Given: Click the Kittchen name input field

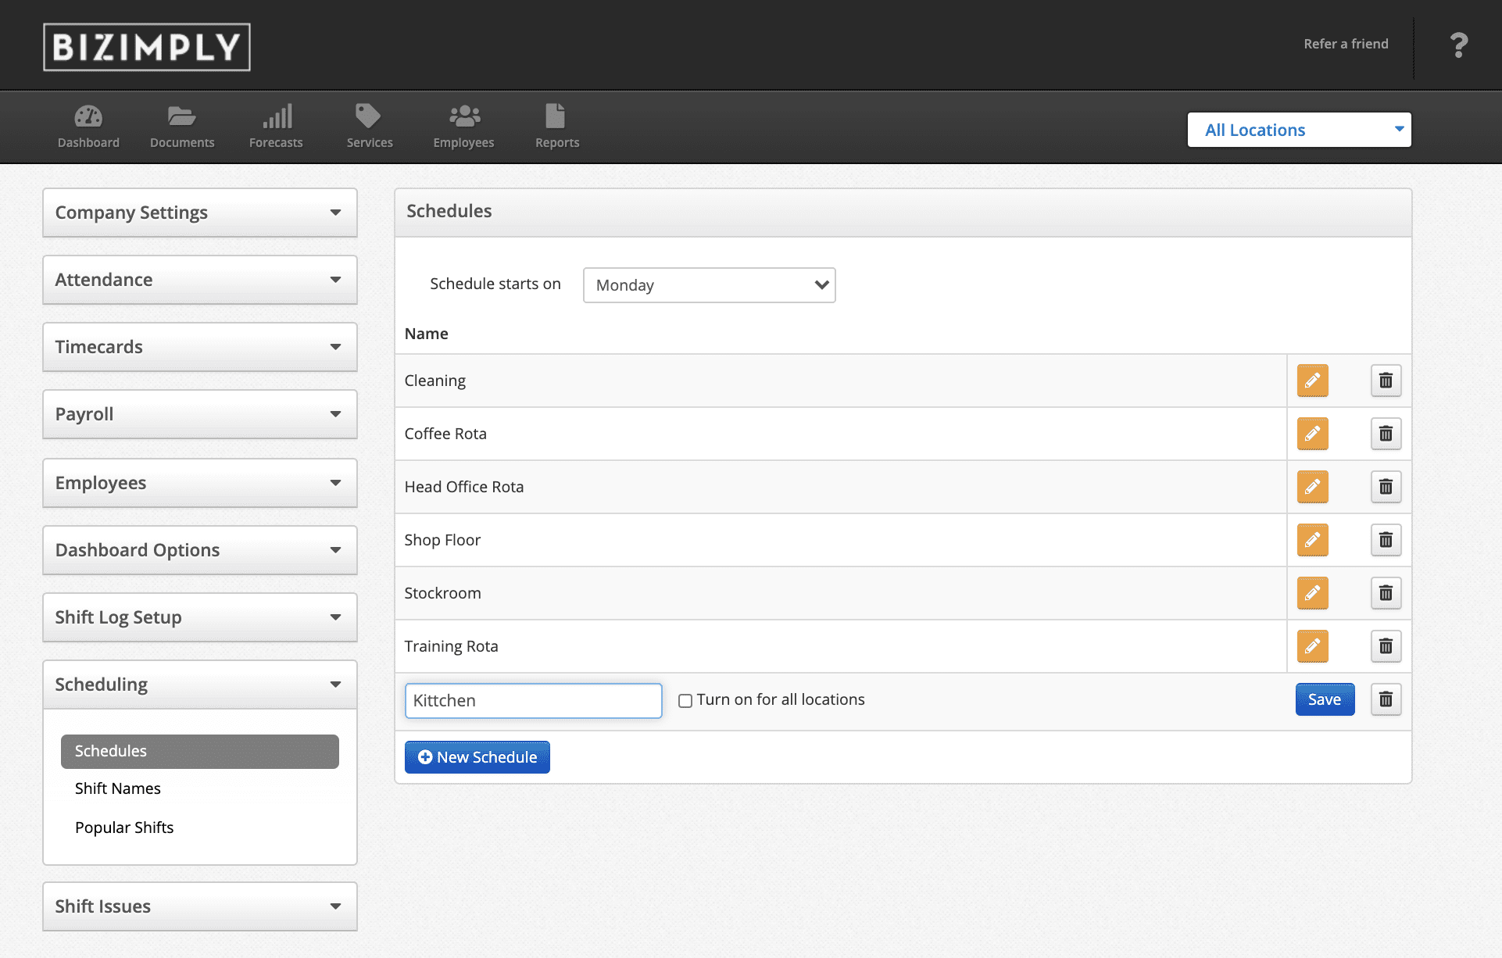Looking at the screenshot, I should pyautogui.click(x=533, y=701).
